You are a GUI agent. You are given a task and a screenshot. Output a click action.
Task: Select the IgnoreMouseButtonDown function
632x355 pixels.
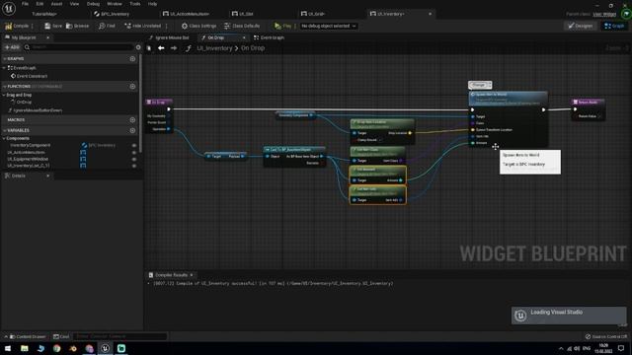pos(36,110)
